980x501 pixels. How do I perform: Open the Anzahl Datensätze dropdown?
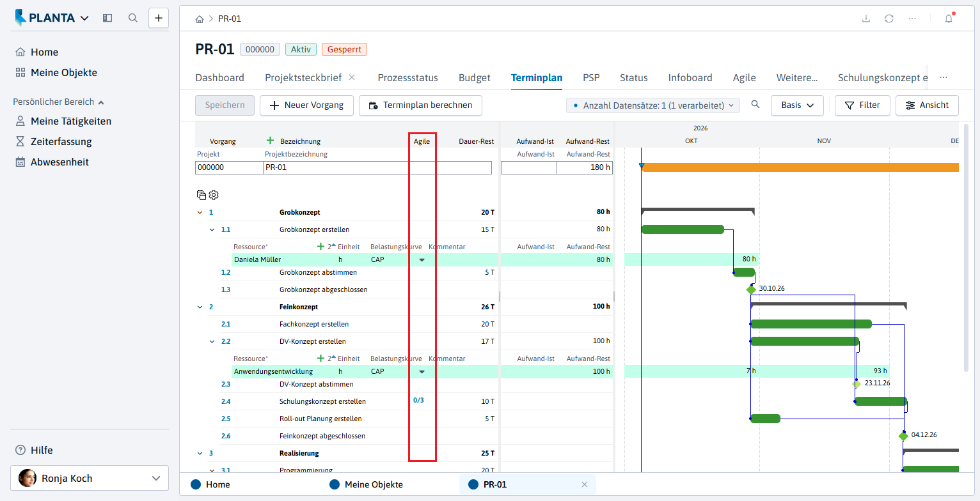point(653,105)
